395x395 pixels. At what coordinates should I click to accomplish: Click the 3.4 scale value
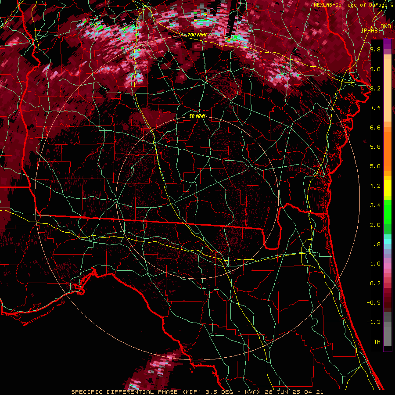pyautogui.click(x=375, y=205)
